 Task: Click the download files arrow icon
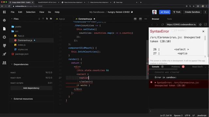point(39,19)
